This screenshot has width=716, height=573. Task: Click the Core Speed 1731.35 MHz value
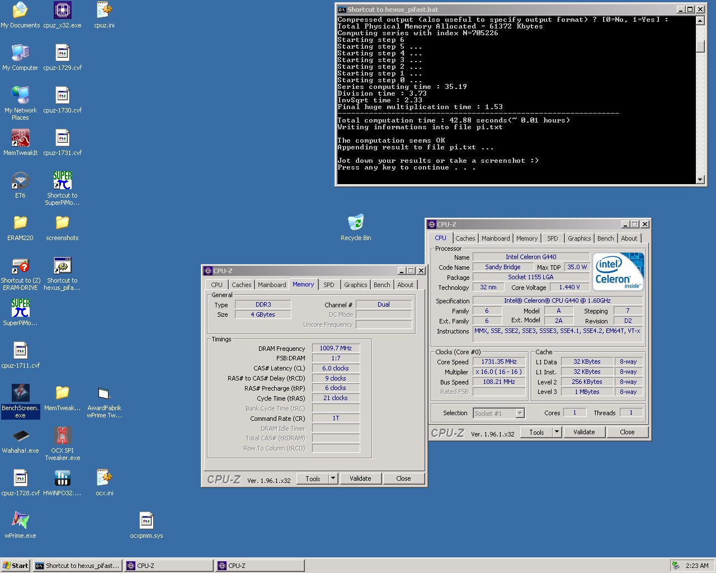[x=499, y=361]
